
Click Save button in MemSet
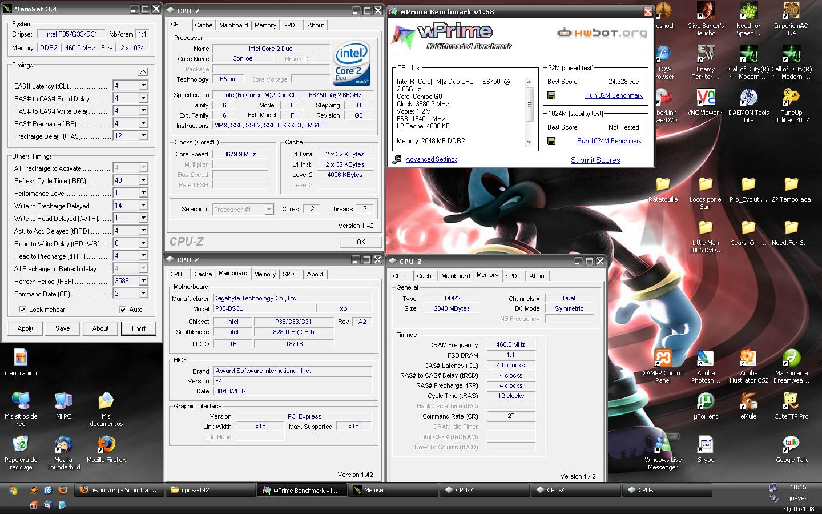63,328
